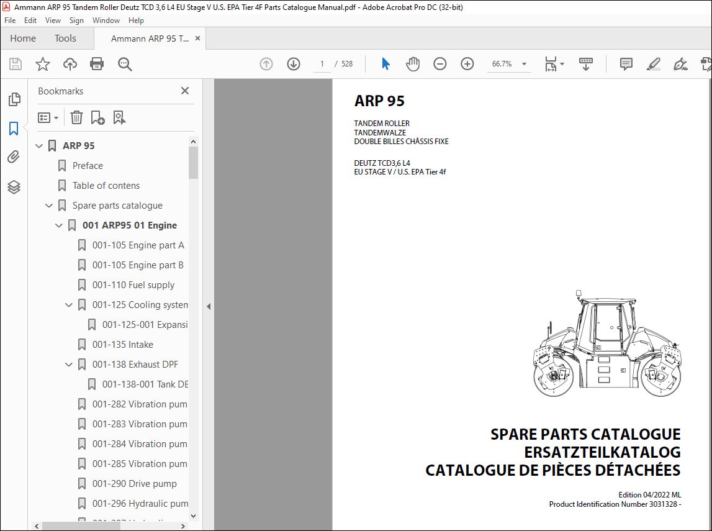
Task: Jump to 001-110 Fuel supply
Action: tap(133, 285)
